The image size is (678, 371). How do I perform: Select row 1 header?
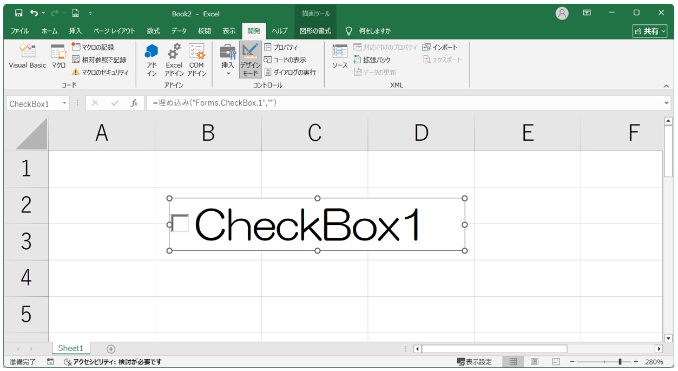point(26,169)
